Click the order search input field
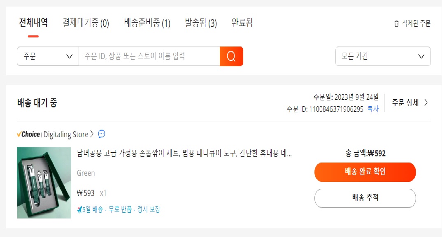The image size is (442, 237). tap(149, 56)
